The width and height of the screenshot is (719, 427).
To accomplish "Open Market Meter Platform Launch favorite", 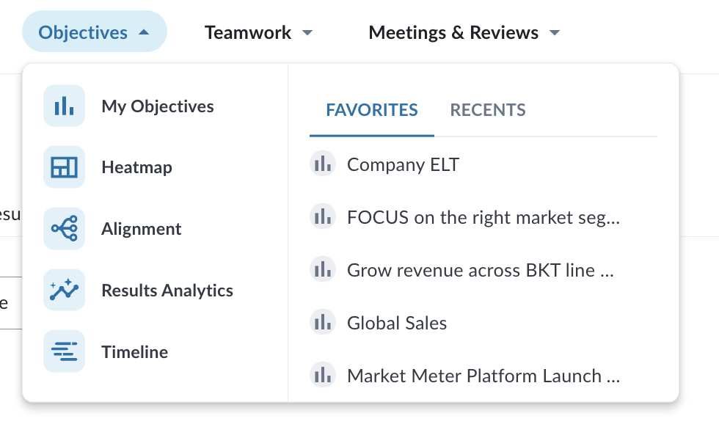I will (x=483, y=376).
